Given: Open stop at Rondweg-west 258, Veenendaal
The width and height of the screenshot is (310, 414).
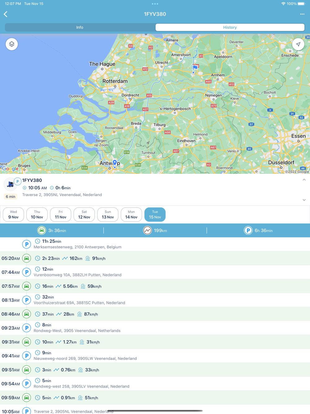Looking at the screenshot, I should [x=155, y=384].
